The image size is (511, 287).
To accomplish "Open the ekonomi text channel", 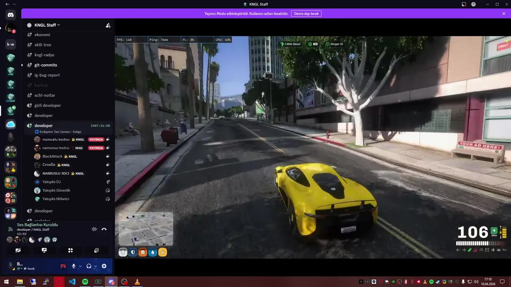I will click(69, 35).
